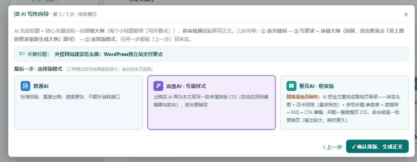This screenshot has height=162, width=417.
Task: Click the blue document icon of 普通AI
Action: [x=26, y=86]
